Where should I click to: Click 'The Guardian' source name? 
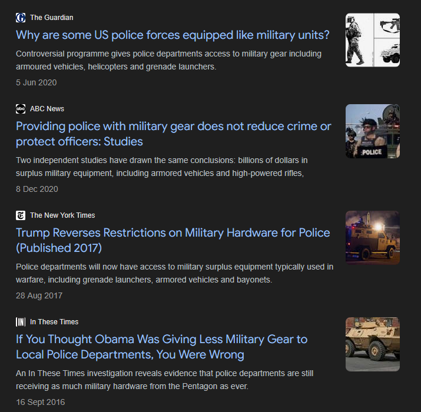(x=52, y=18)
